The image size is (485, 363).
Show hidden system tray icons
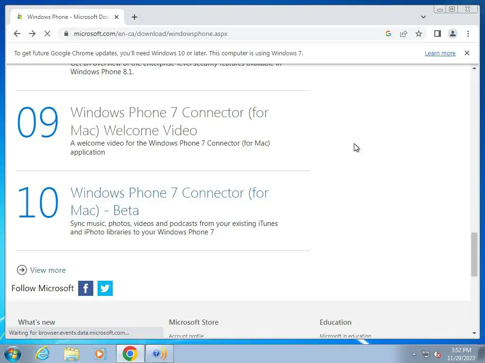[x=414, y=354]
